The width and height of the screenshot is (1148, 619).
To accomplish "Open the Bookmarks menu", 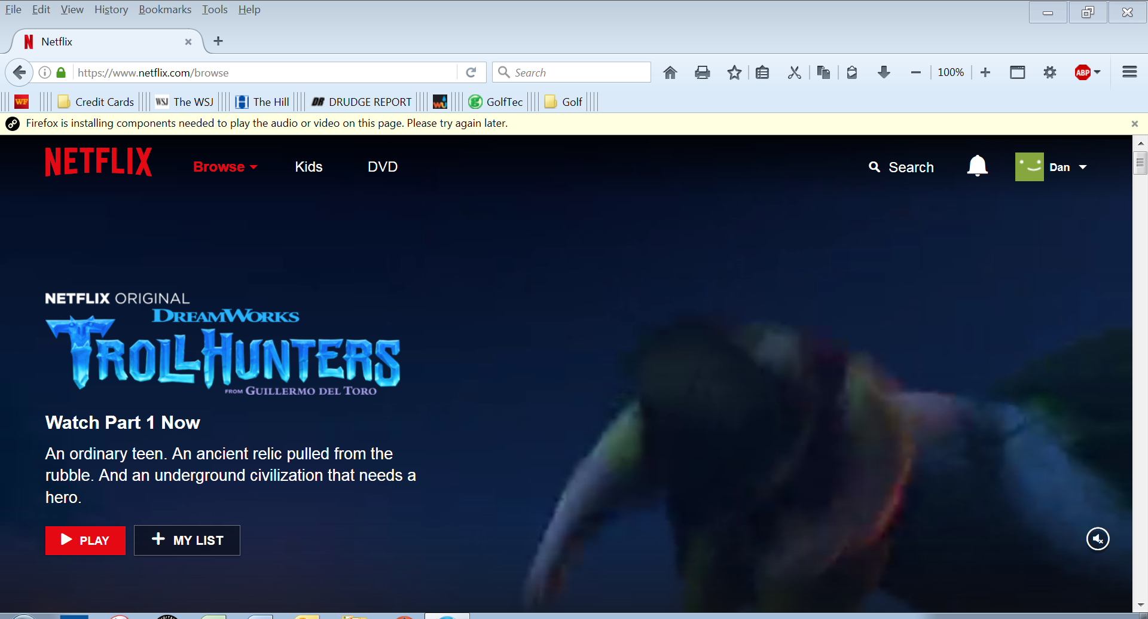I will pyautogui.click(x=165, y=10).
